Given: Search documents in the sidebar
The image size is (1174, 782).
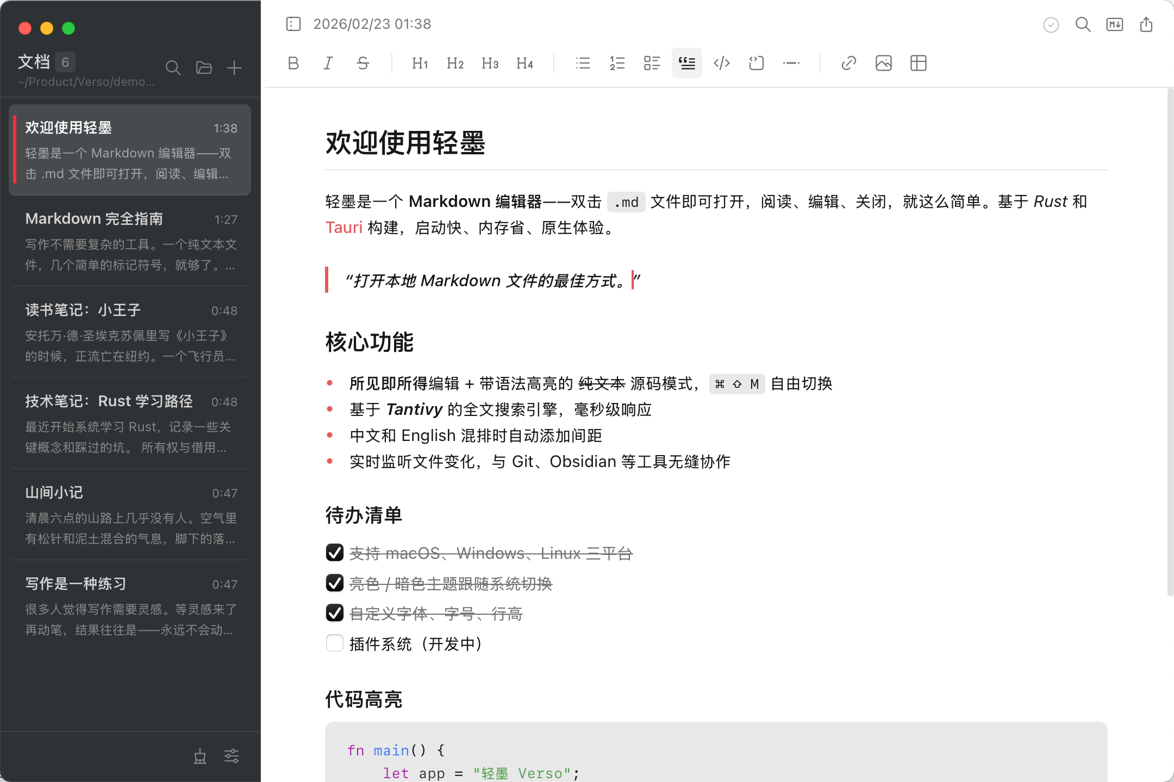Looking at the screenshot, I should click(173, 68).
